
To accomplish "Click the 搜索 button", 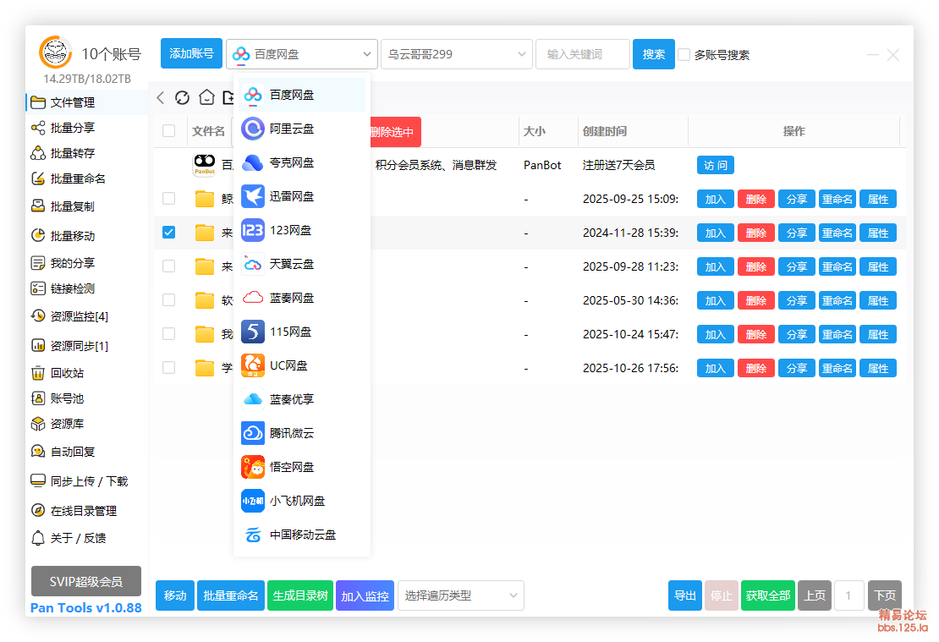I will click(654, 54).
